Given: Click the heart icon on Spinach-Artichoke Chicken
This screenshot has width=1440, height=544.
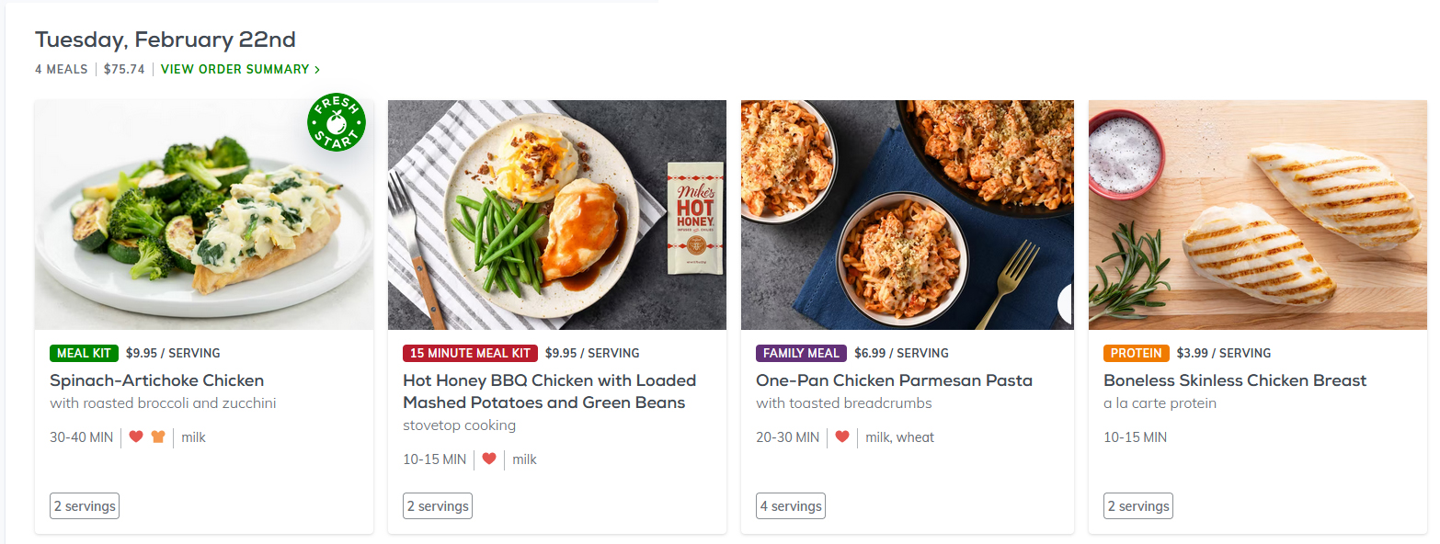Looking at the screenshot, I should 136,437.
